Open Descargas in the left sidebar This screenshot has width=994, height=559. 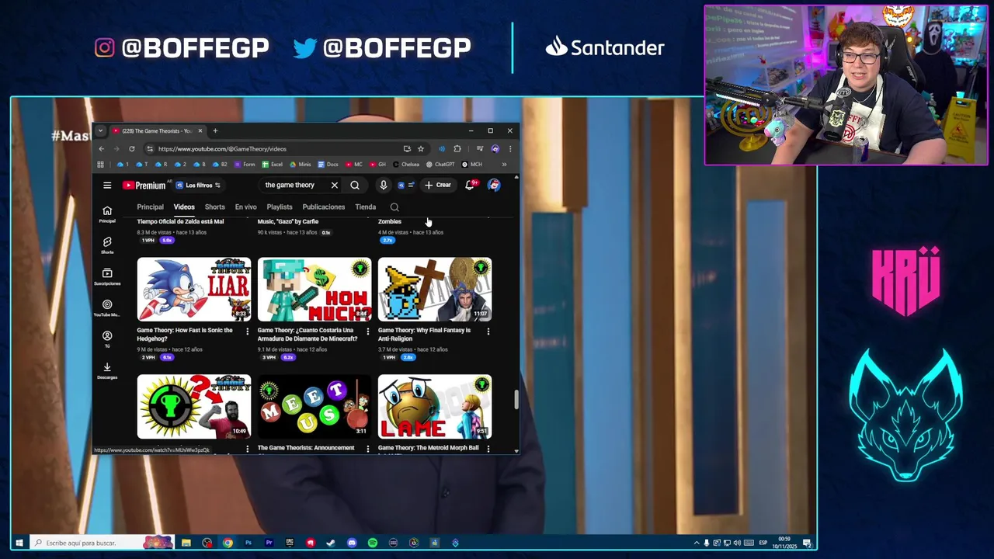pos(107,371)
